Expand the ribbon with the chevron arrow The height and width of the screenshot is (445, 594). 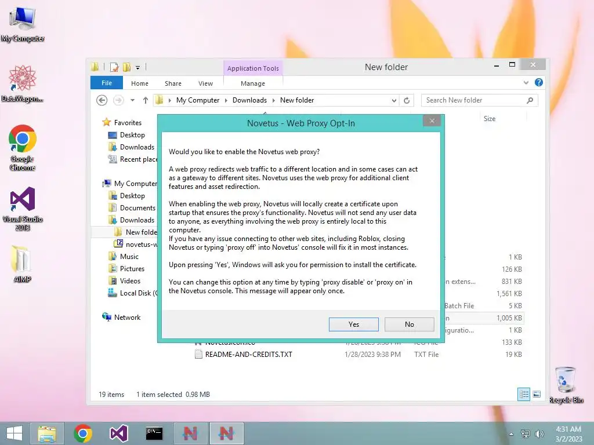pyautogui.click(x=526, y=82)
